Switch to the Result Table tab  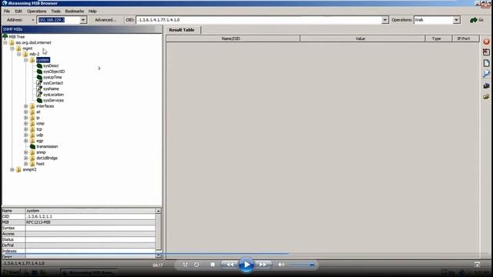tap(182, 30)
